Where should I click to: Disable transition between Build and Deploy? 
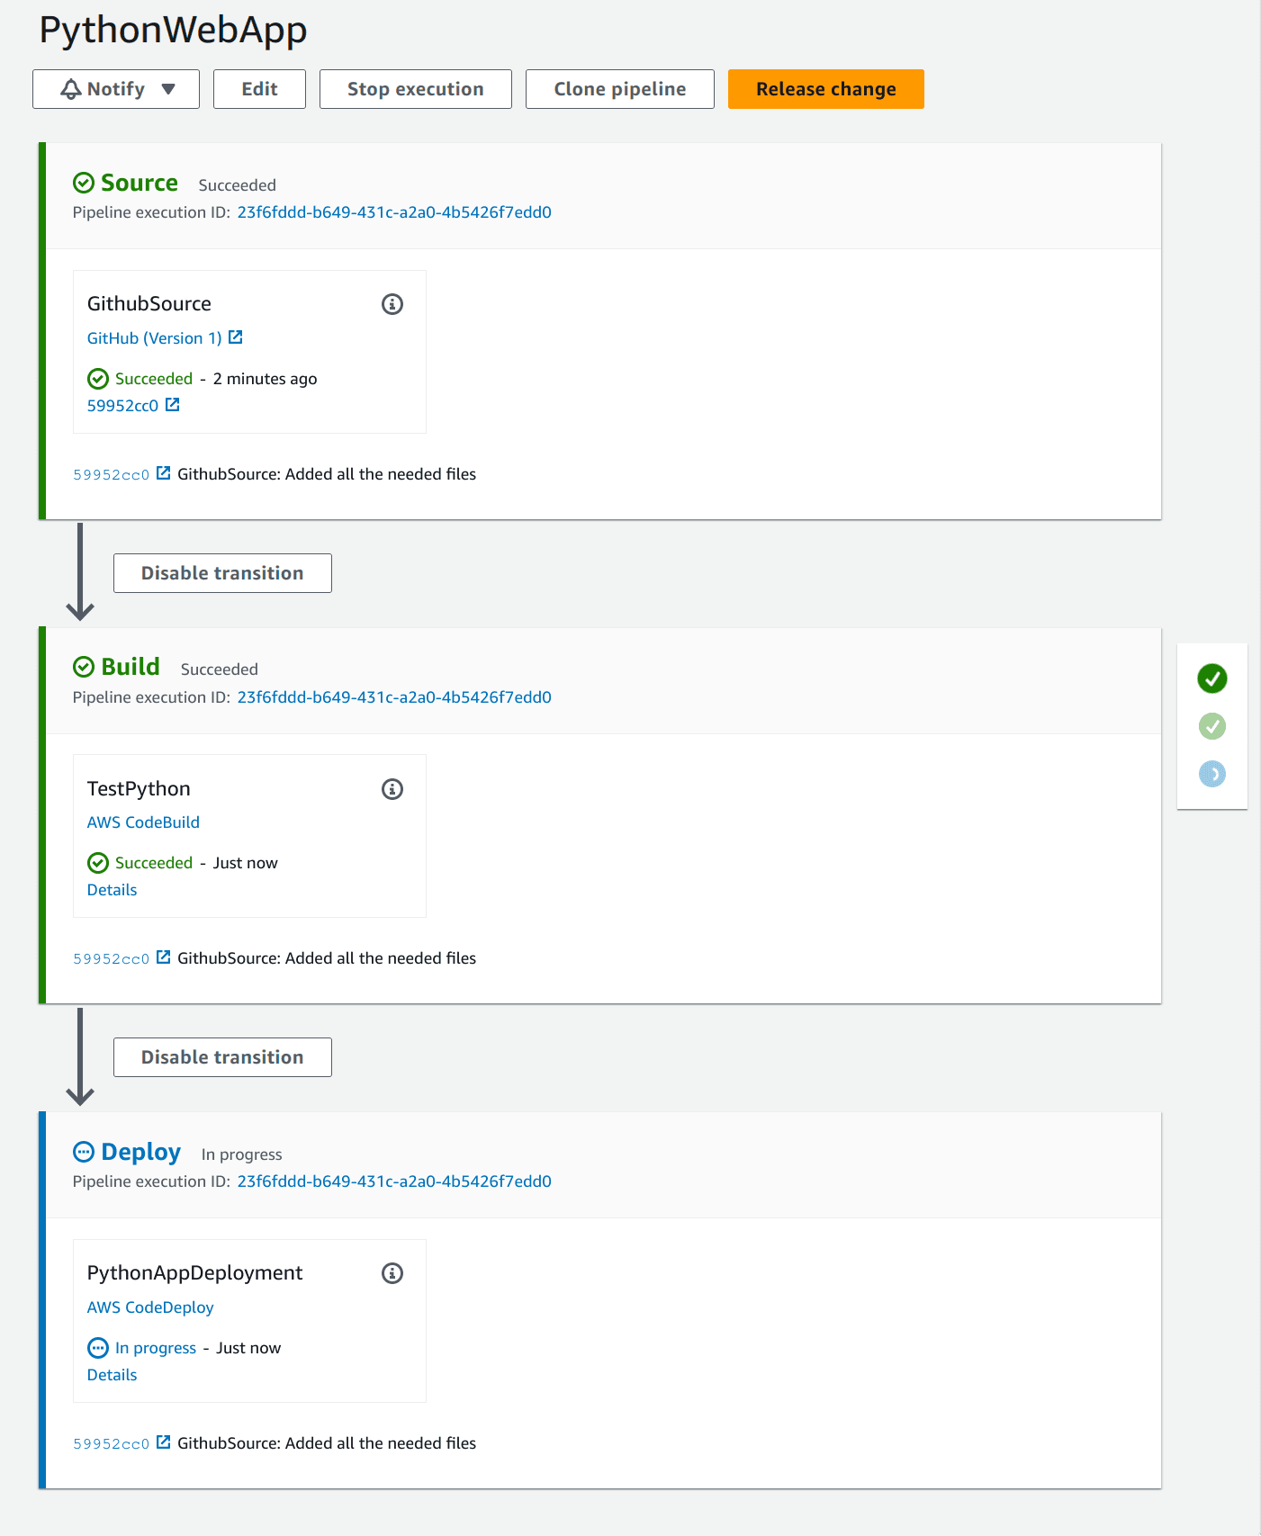[x=222, y=1057]
